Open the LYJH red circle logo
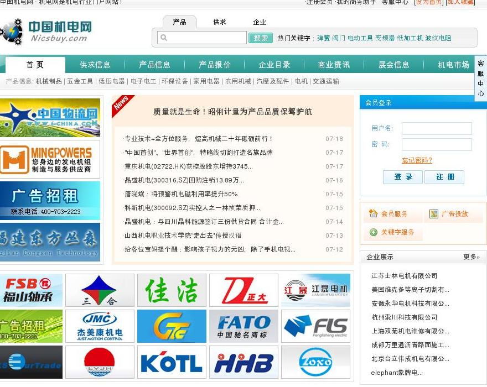This screenshot has height=387, width=487. click(100, 362)
